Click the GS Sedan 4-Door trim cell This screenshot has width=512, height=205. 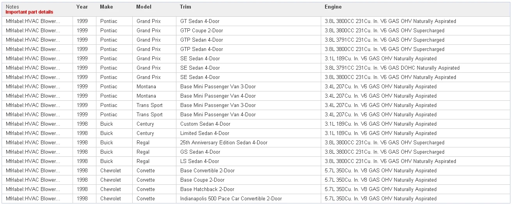click(x=200, y=152)
